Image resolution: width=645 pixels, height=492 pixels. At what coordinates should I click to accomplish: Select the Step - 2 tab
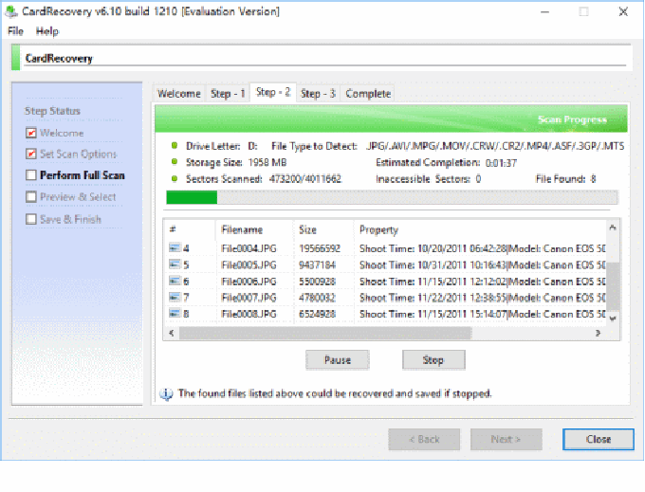[273, 92]
